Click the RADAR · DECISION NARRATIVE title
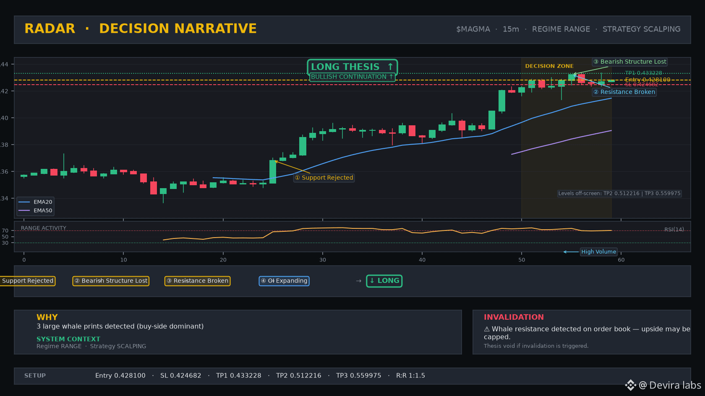The height and width of the screenshot is (396, 705). [x=141, y=28]
